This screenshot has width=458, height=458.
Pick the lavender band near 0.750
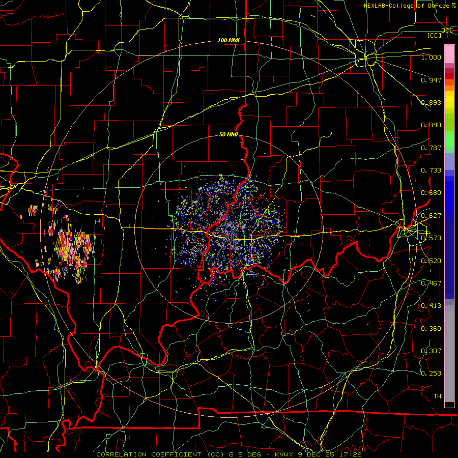tap(449, 161)
